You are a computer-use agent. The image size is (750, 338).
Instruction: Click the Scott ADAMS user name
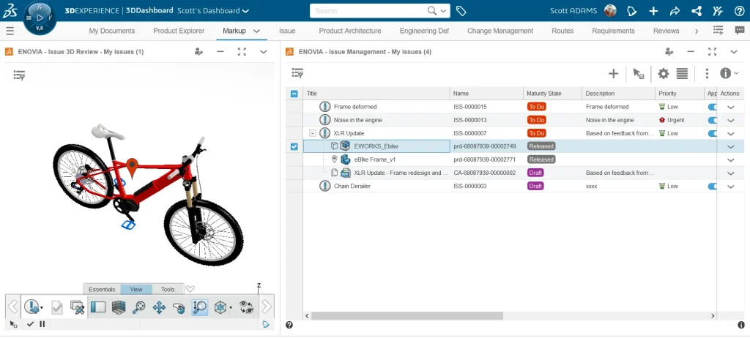click(x=573, y=11)
